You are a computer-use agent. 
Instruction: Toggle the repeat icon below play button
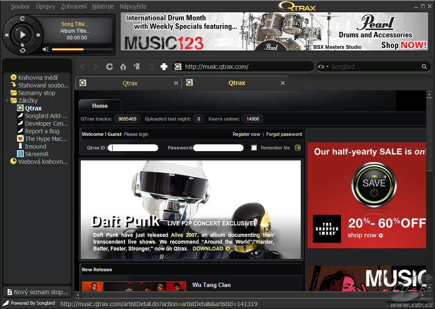click(x=23, y=51)
